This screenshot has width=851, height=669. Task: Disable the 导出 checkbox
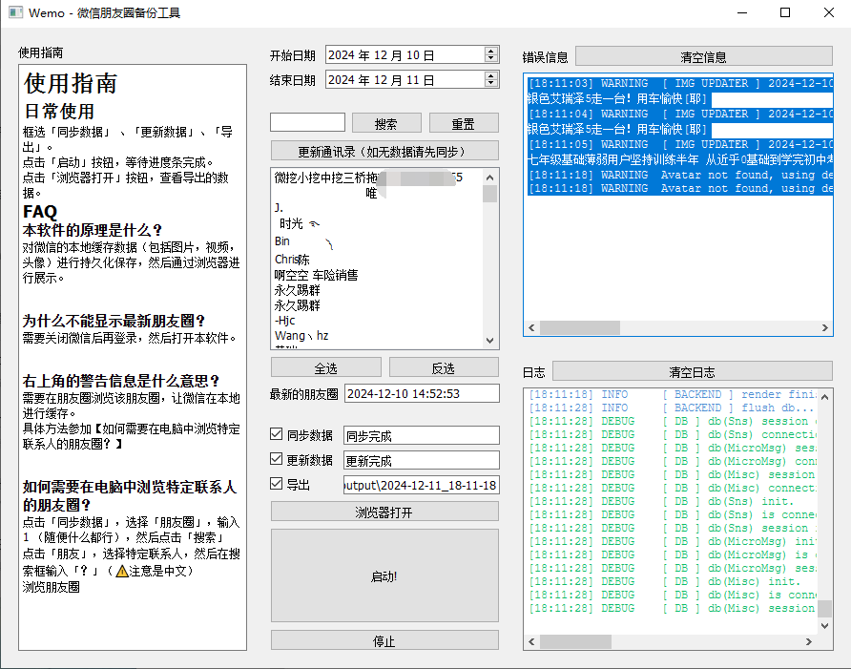277,485
